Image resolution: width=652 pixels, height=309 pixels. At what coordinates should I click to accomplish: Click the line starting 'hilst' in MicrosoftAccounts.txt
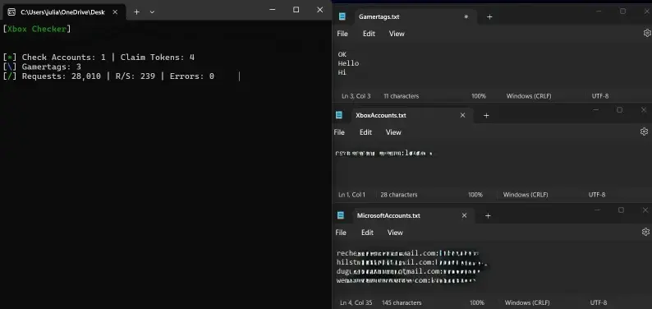[411, 262]
